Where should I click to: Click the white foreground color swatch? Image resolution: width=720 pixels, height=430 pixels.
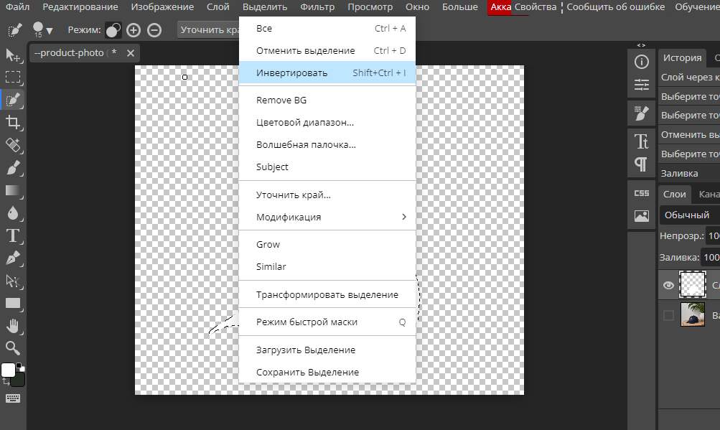point(8,370)
